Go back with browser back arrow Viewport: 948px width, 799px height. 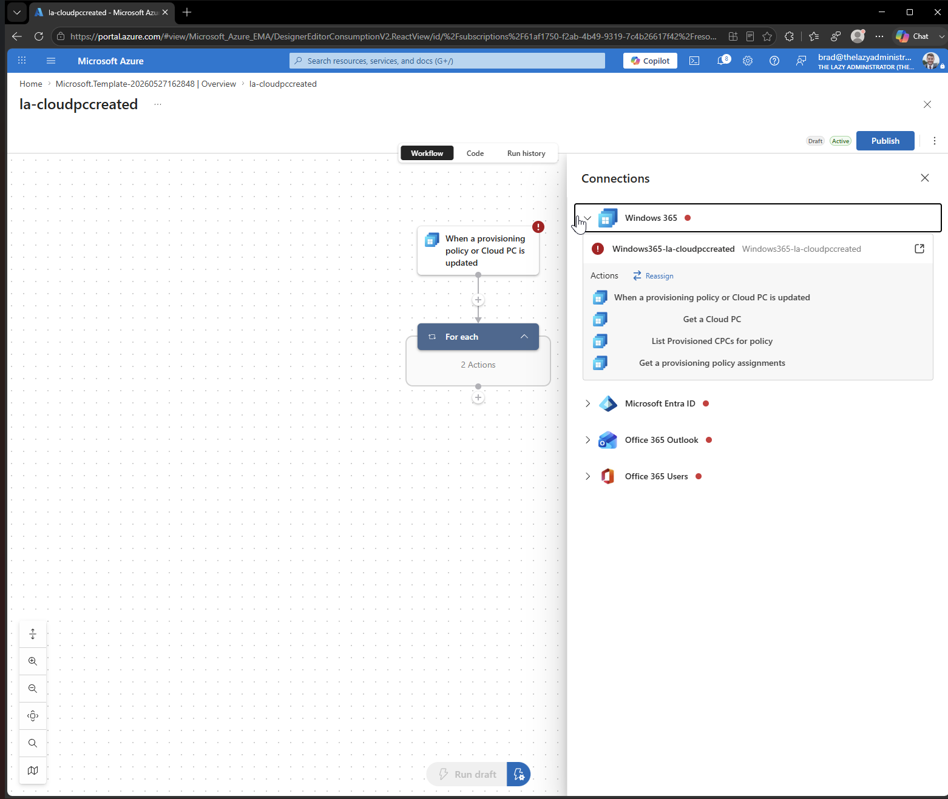coord(16,36)
